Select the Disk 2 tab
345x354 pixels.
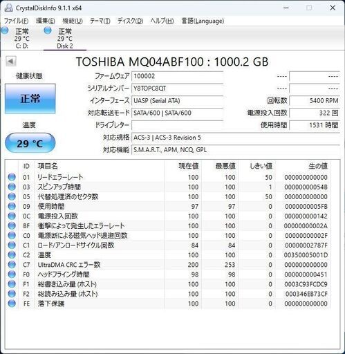(x=65, y=38)
